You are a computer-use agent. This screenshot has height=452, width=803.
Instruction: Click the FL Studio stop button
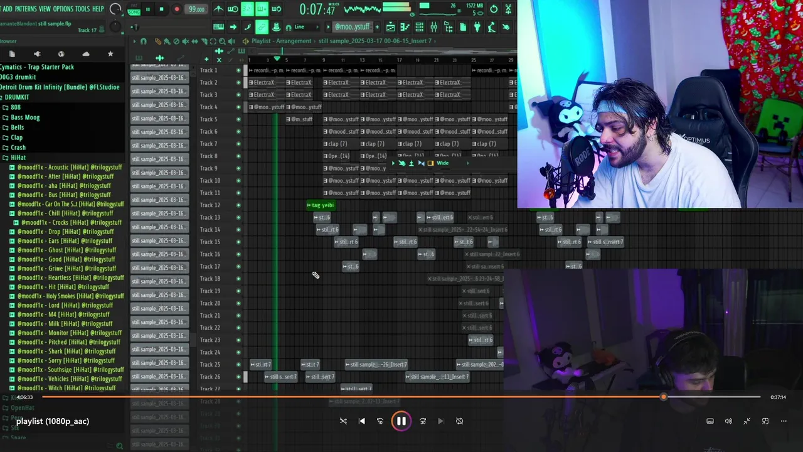point(161,9)
